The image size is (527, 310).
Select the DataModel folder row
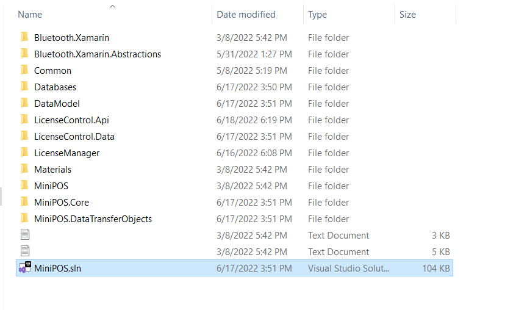point(234,104)
